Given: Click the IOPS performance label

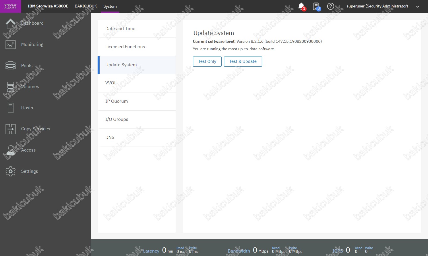Looking at the screenshot, I should 338,251.
